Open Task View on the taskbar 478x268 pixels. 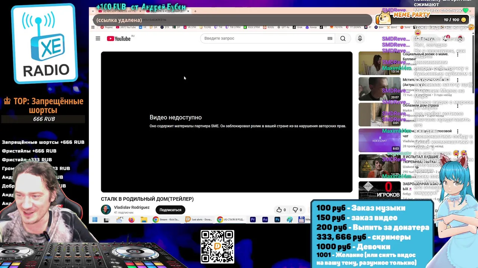pos(106,220)
